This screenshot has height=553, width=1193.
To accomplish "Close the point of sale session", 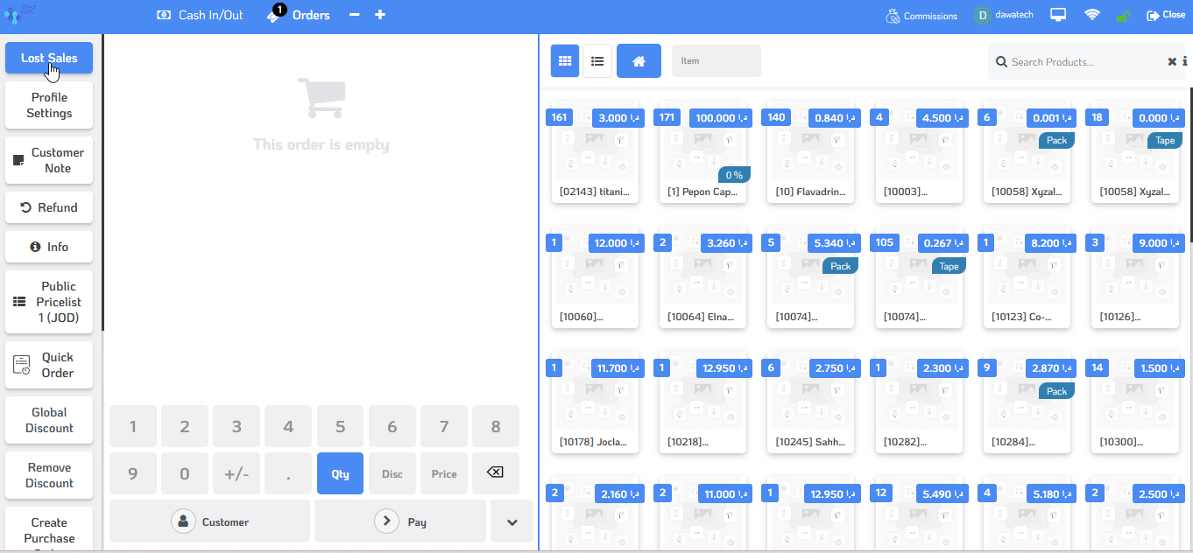I will tap(1166, 15).
